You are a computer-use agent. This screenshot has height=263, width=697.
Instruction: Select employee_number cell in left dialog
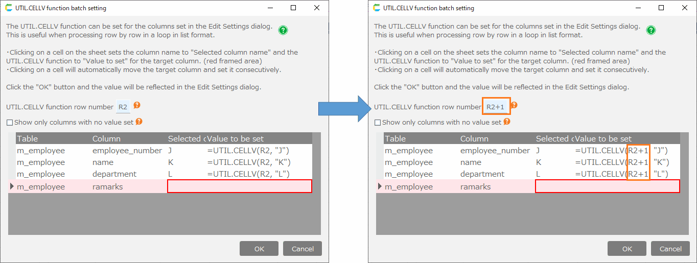[129, 150]
